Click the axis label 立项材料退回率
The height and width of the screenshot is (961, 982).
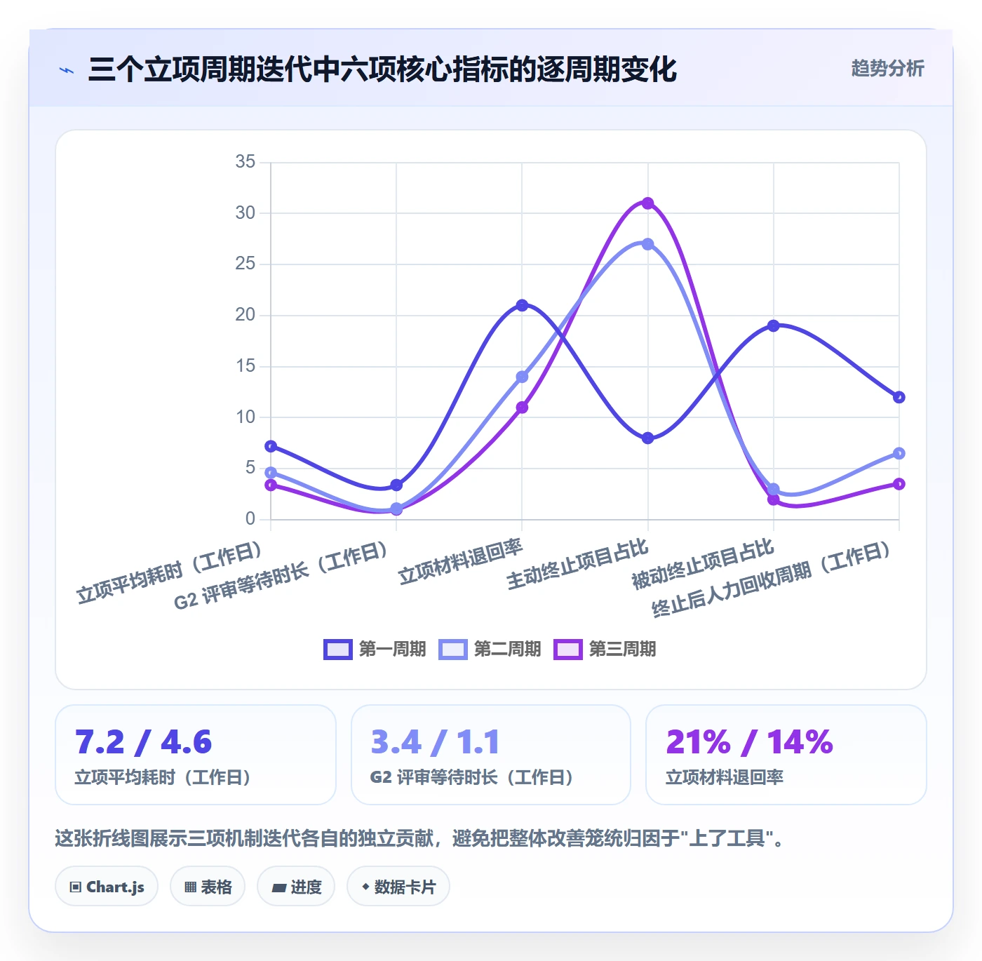coord(460,561)
